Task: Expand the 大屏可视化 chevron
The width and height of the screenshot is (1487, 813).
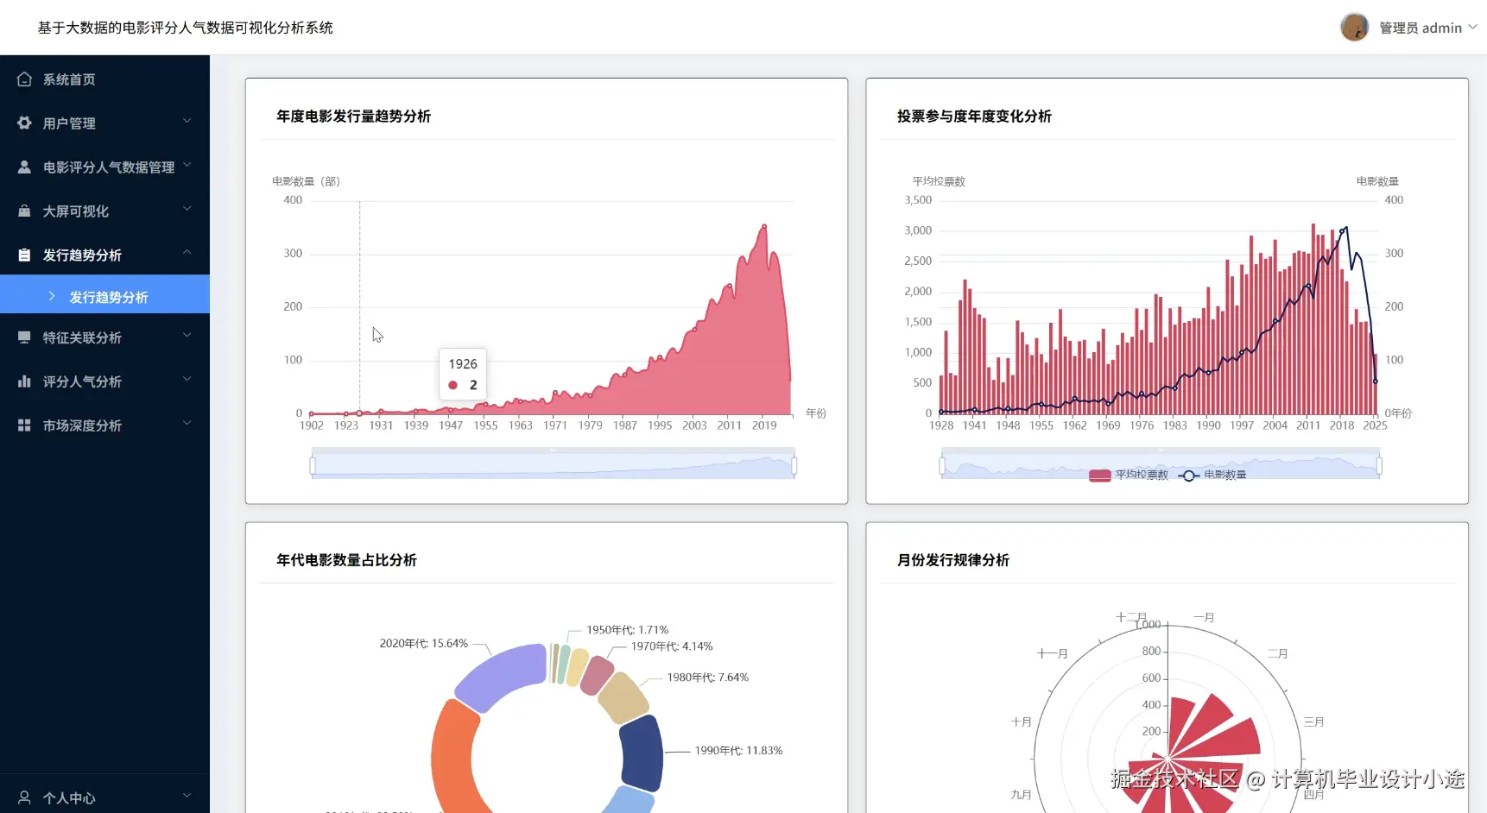Action: tap(187, 210)
